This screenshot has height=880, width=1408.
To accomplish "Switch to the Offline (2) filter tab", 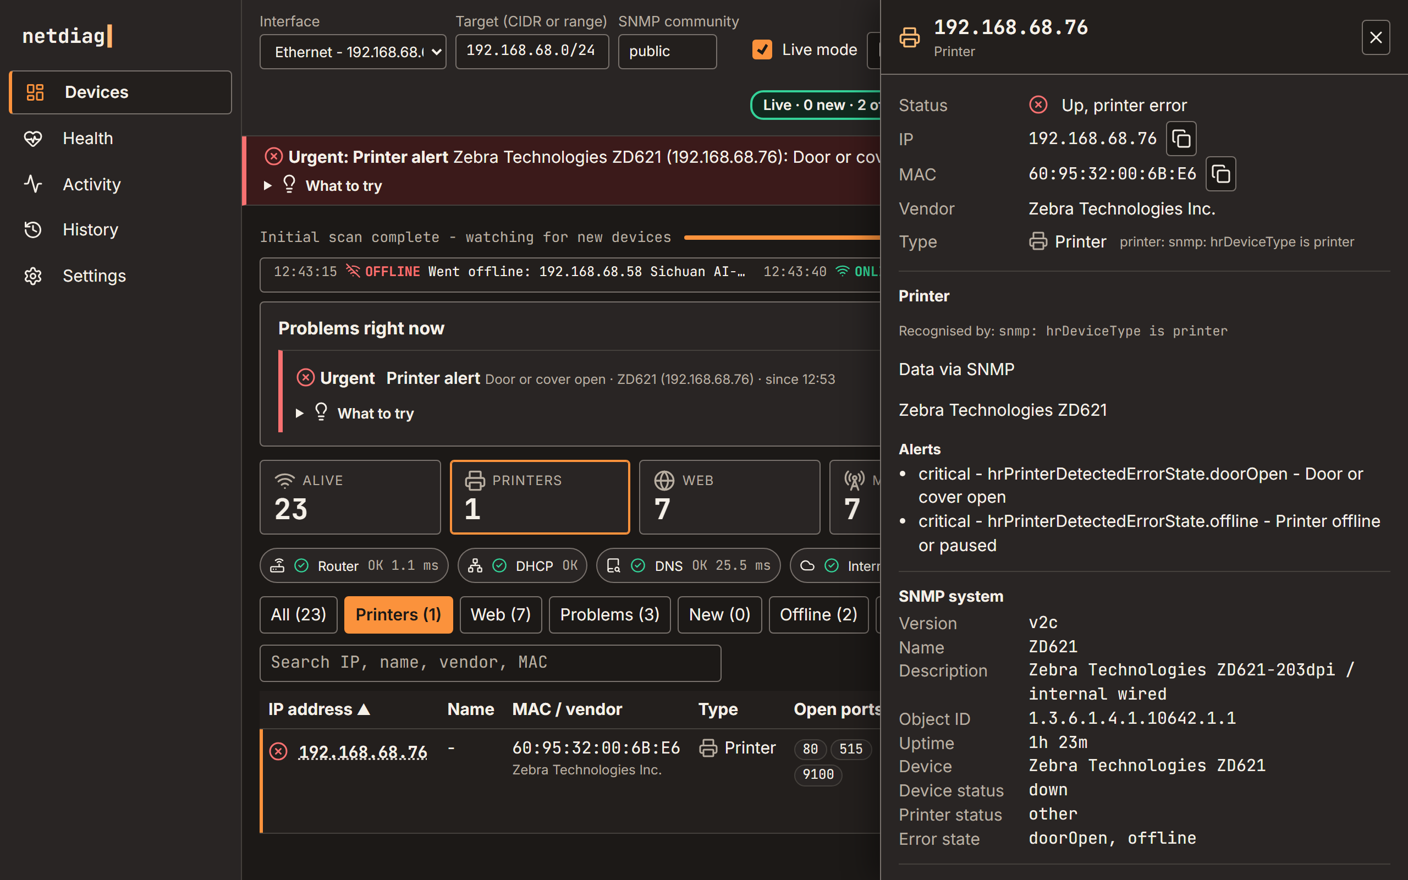I will [x=818, y=614].
